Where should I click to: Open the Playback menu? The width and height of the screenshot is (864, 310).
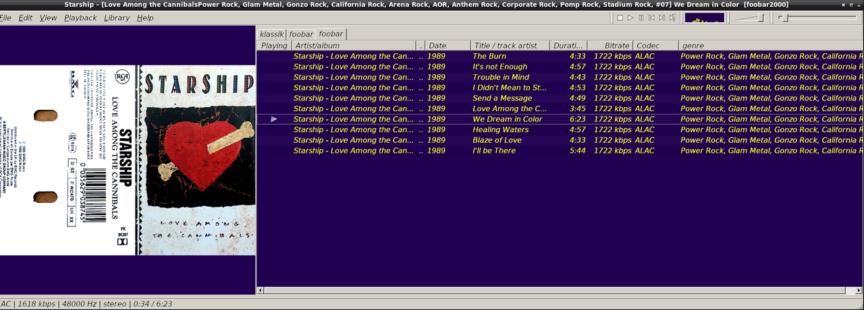click(80, 18)
